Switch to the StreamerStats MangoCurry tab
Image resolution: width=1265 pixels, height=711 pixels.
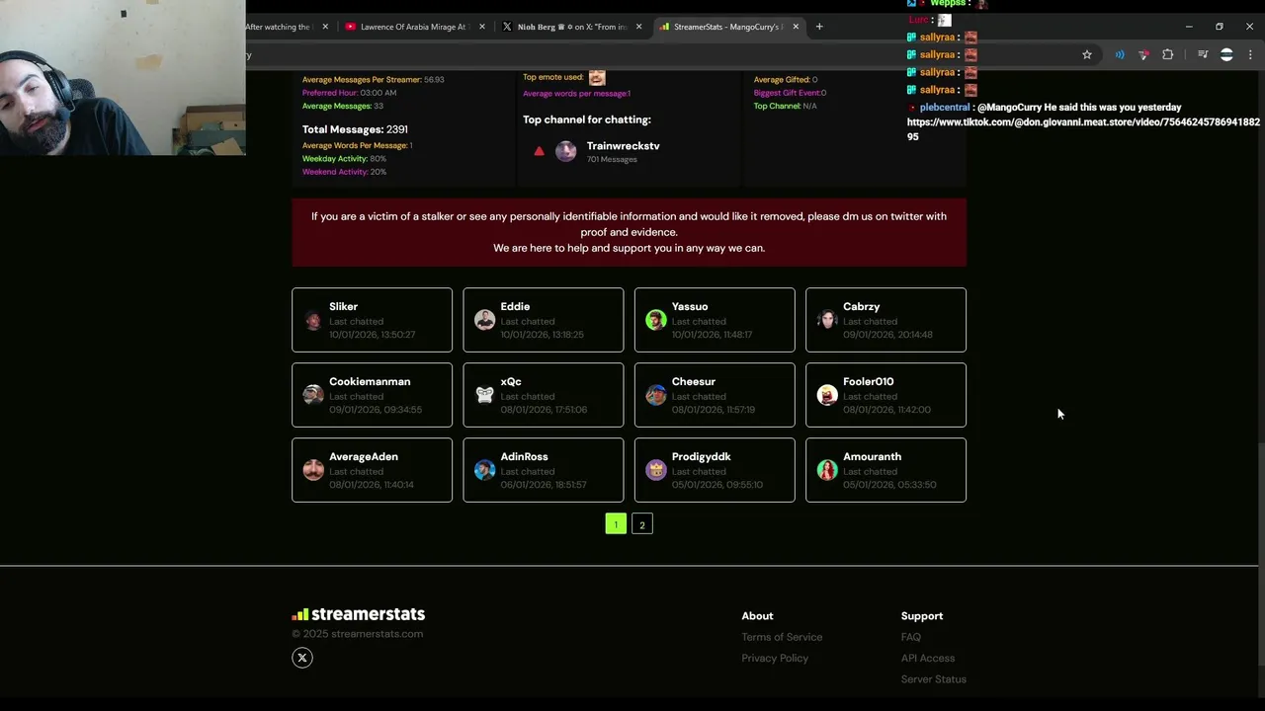728,27
